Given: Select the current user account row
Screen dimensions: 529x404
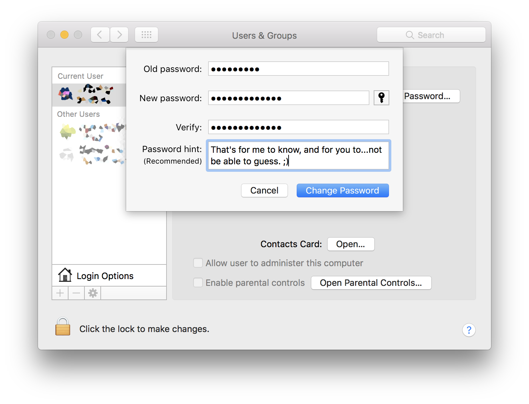Looking at the screenshot, I should pos(89,95).
